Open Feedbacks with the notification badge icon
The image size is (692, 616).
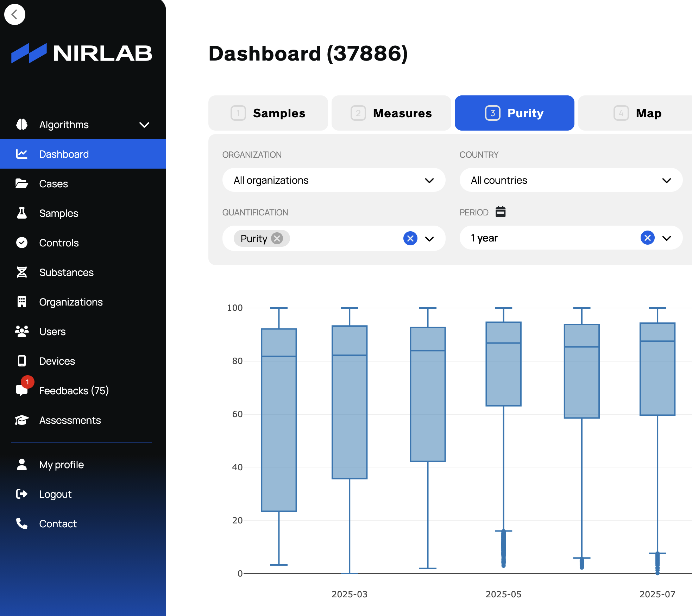[23, 389]
